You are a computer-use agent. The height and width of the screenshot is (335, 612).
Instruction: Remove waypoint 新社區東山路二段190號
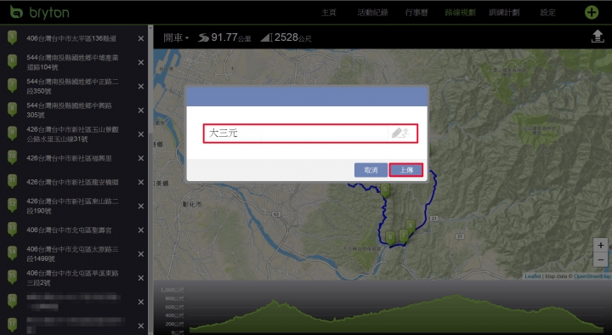(x=141, y=206)
